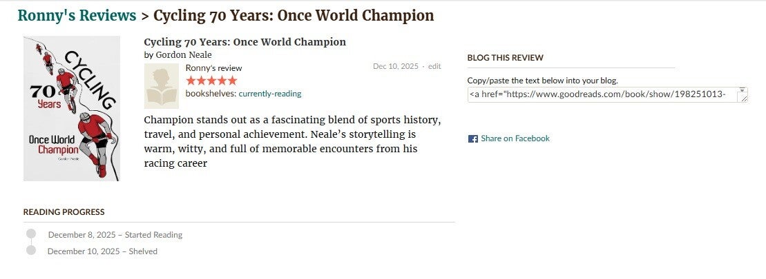Image resolution: width=766 pixels, height=279 pixels.
Task: Open the Cycling 70 Years book cover thumbnail
Action: (x=71, y=108)
